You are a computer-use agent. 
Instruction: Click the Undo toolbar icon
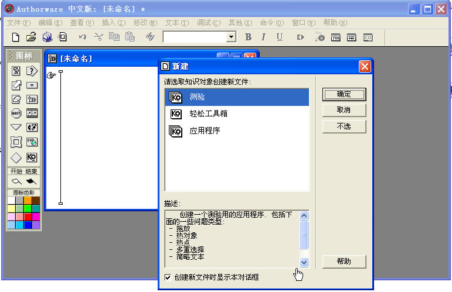click(83, 37)
